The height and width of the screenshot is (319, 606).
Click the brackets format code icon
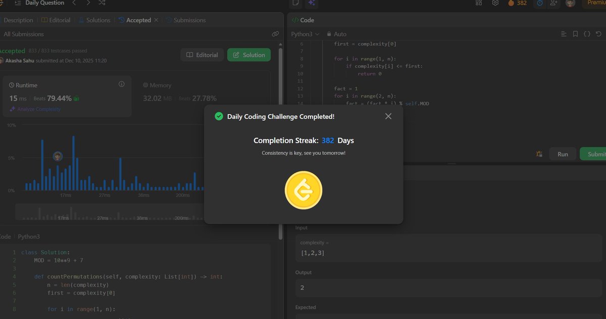point(587,34)
